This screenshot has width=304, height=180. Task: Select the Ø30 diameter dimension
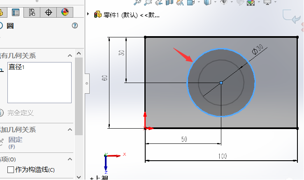258,49
